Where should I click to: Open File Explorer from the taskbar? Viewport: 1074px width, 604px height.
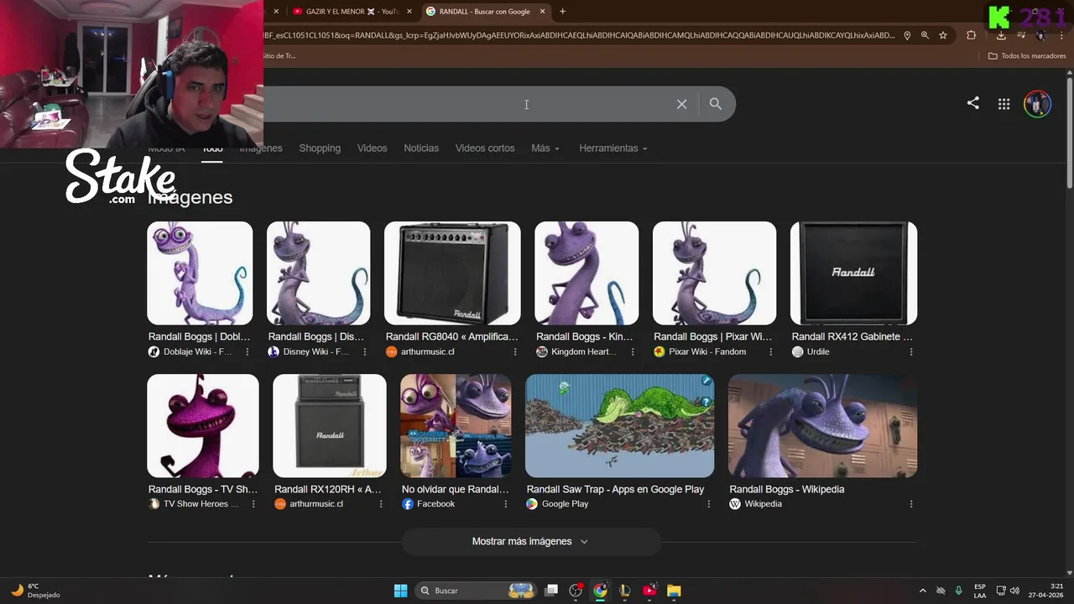674,591
